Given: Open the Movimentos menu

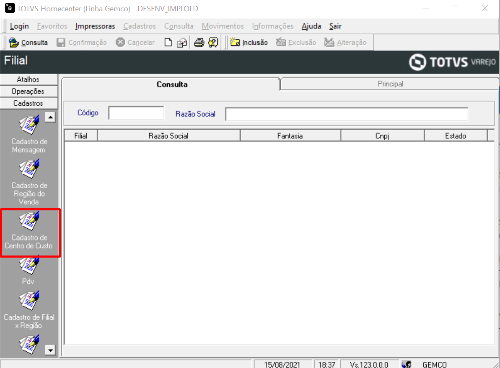Looking at the screenshot, I should tap(223, 26).
